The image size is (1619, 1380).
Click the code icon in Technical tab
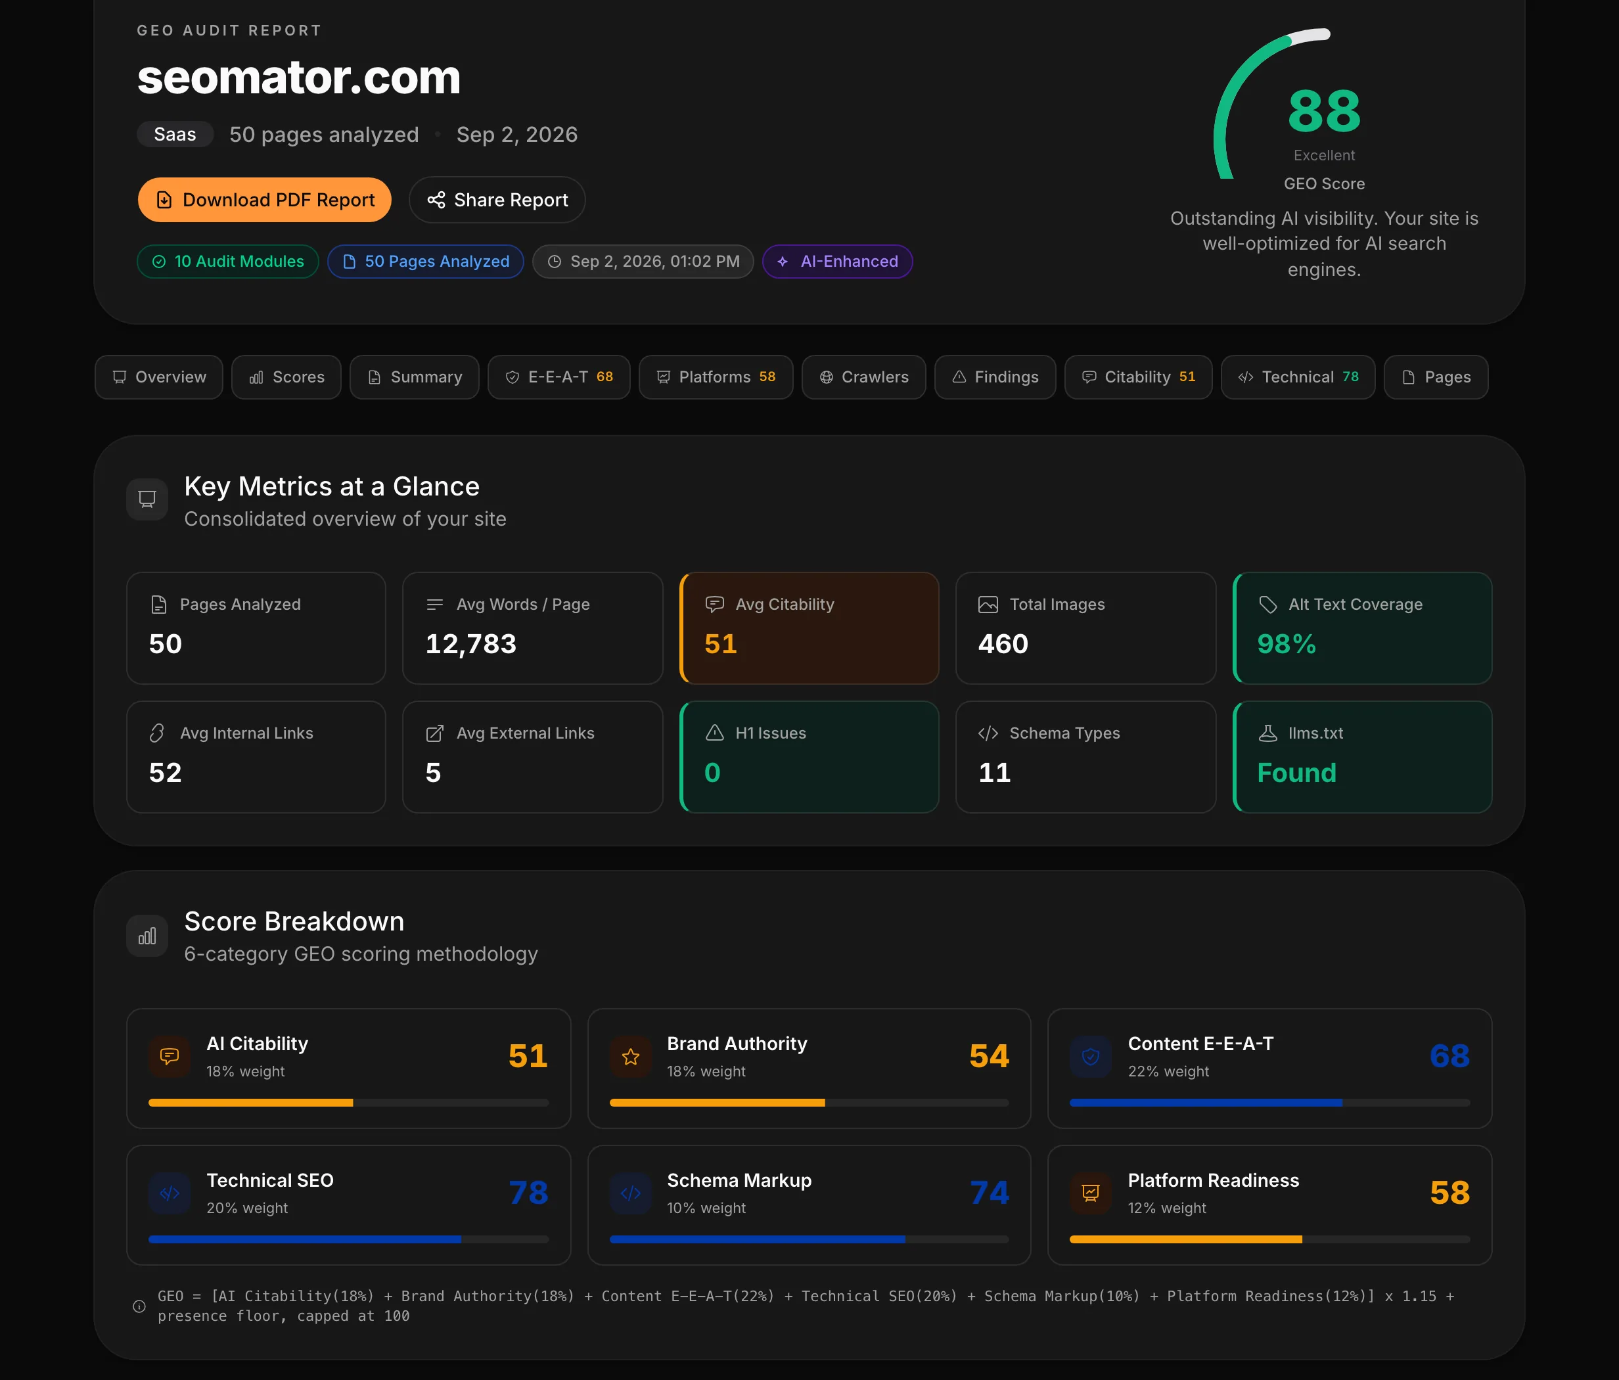point(1246,377)
